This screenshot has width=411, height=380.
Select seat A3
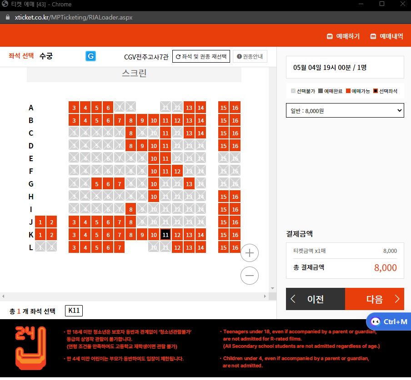coord(74,108)
